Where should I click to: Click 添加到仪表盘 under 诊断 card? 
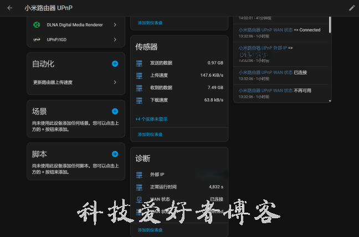click(x=150, y=230)
